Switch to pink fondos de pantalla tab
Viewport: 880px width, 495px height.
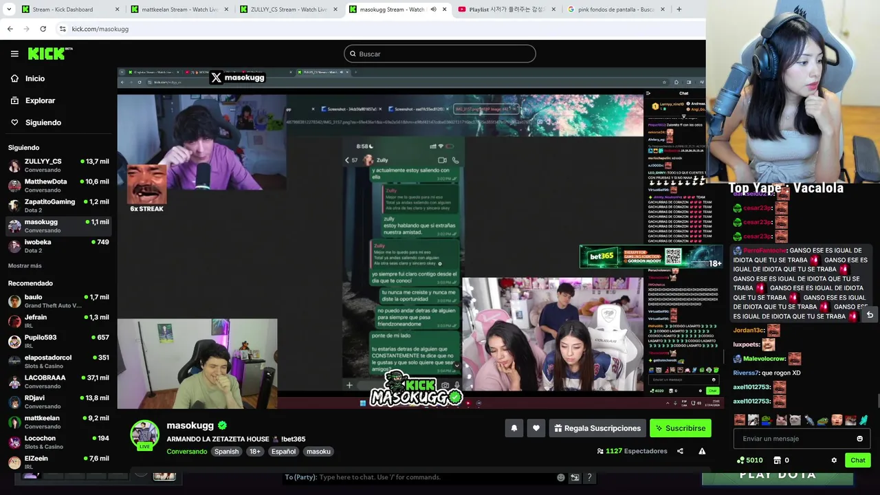click(x=617, y=10)
